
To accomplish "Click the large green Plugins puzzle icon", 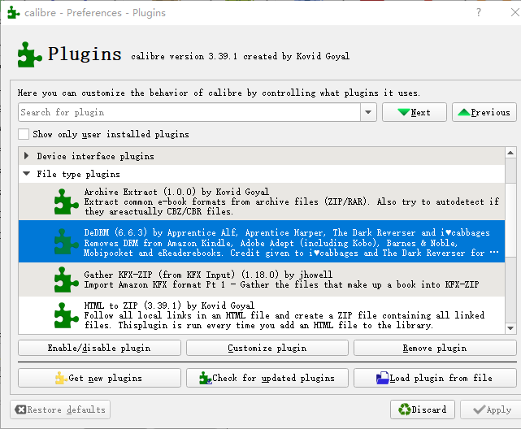I will click(x=29, y=54).
